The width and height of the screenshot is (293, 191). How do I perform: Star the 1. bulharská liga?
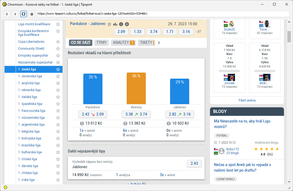point(58,152)
